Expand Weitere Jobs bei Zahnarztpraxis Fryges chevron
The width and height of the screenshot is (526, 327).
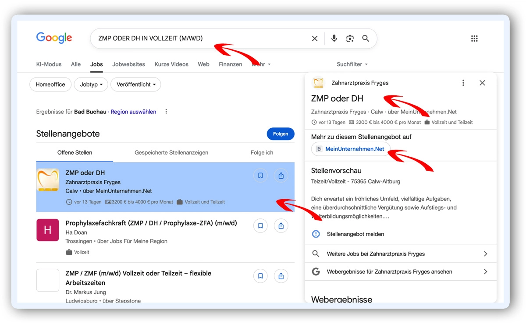coord(485,254)
